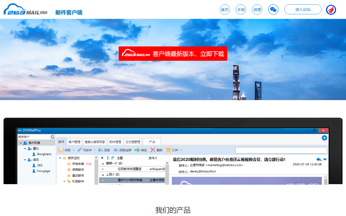Open the blue gear settings icon
Screen dimensions: 346x216
pyautogui.click(x=324, y=138)
